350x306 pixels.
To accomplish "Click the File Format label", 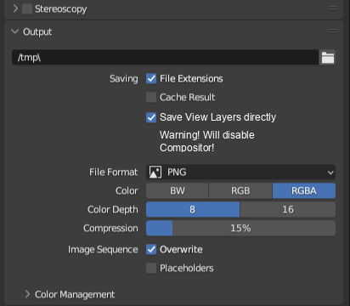I will pyautogui.click(x=113, y=172).
